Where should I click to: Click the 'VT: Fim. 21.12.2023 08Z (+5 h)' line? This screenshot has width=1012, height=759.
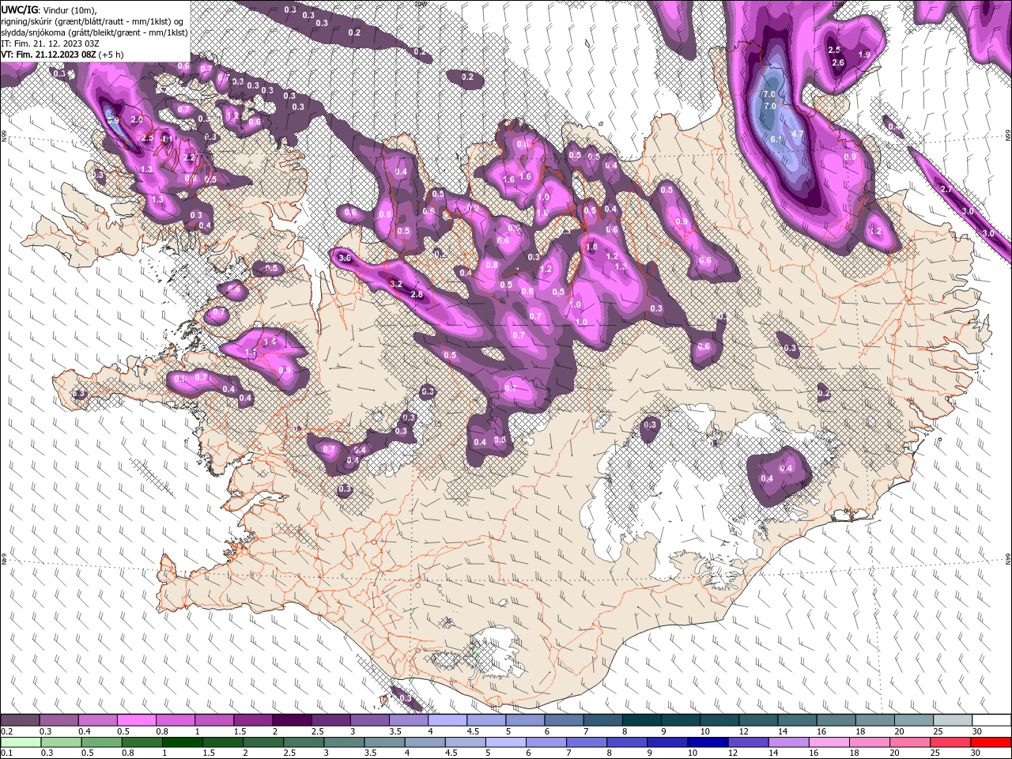point(62,55)
